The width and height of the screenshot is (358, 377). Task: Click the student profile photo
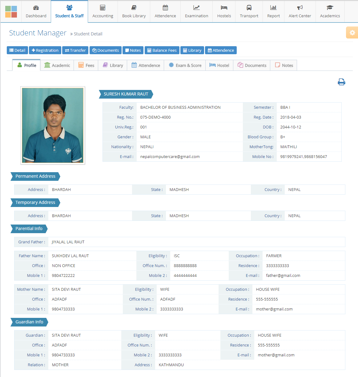click(53, 125)
